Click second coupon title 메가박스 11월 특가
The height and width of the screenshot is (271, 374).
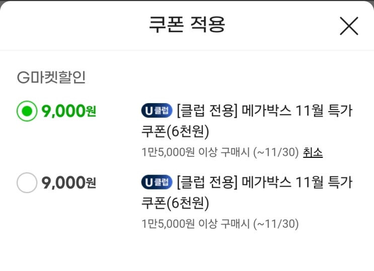click(x=297, y=182)
